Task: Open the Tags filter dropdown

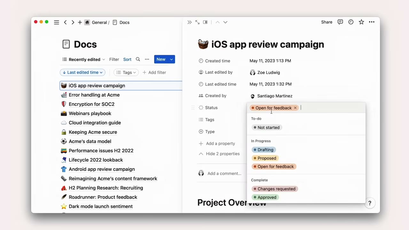Action: pyautogui.click(x=126, y=73)
